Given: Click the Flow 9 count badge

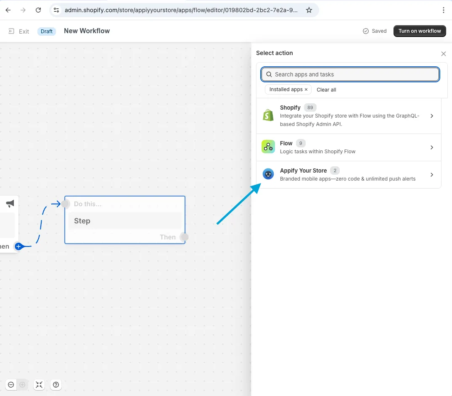Looking at the screenshot, I should (x=300, y=143).
